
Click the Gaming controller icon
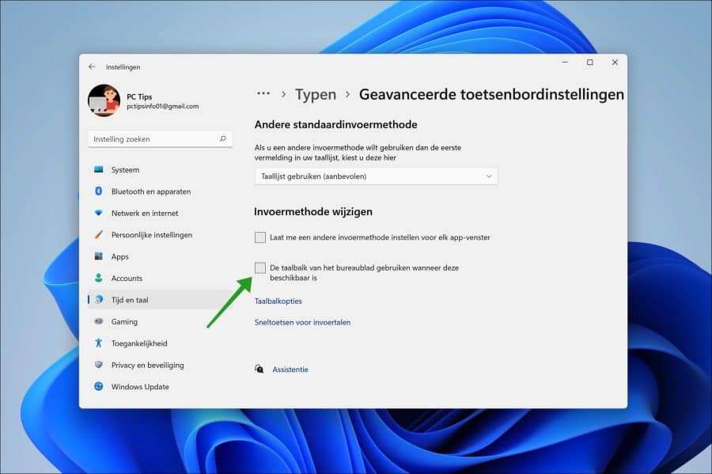99,321
